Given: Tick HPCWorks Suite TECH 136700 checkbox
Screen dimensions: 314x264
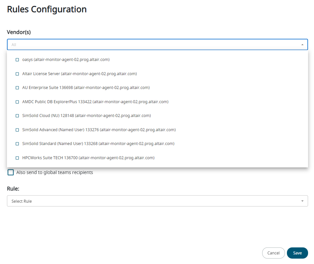Looking at the screenshot, I should pos(17,158).
